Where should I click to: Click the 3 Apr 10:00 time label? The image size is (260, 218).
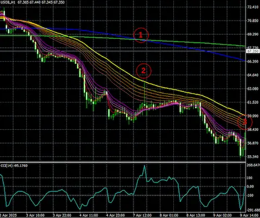(x=35, y=215)
